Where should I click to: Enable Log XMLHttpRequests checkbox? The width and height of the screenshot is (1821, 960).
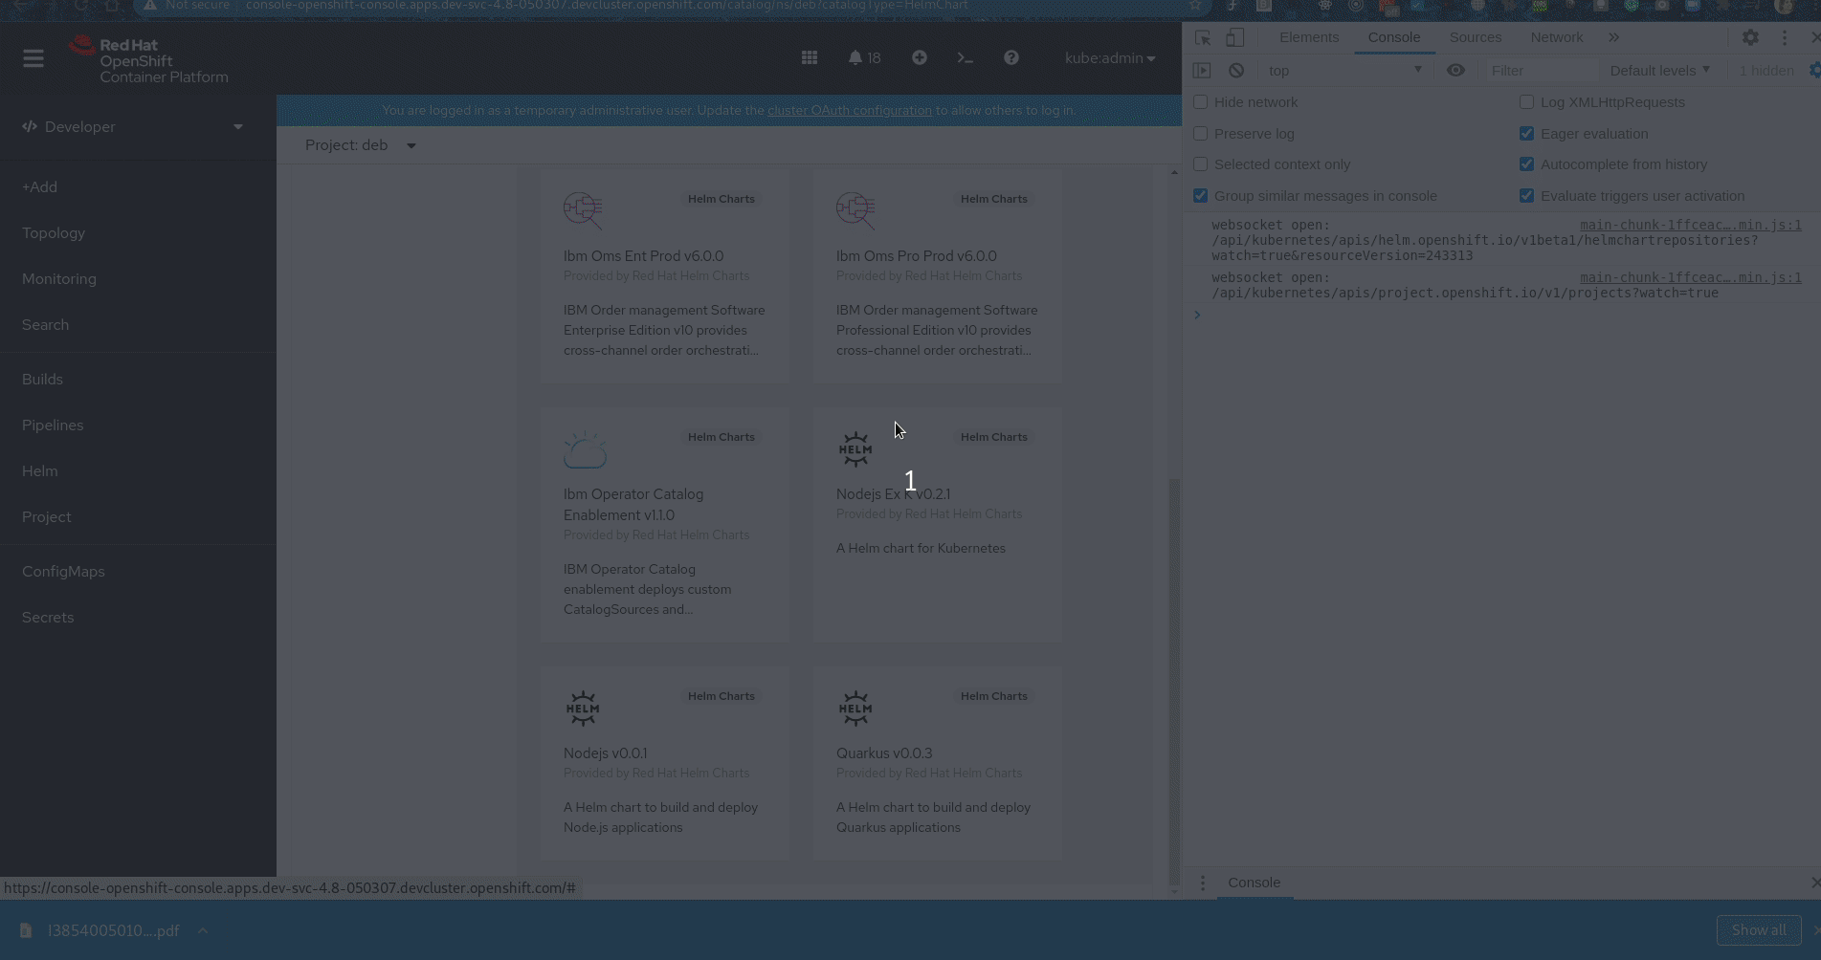[x=1526, y=102]
